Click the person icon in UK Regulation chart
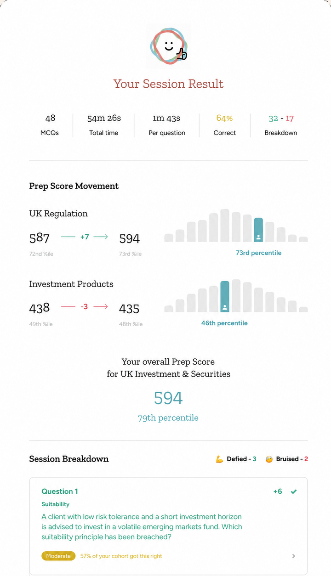Screen dimensions: 331x576 click(x=258, y=237)
